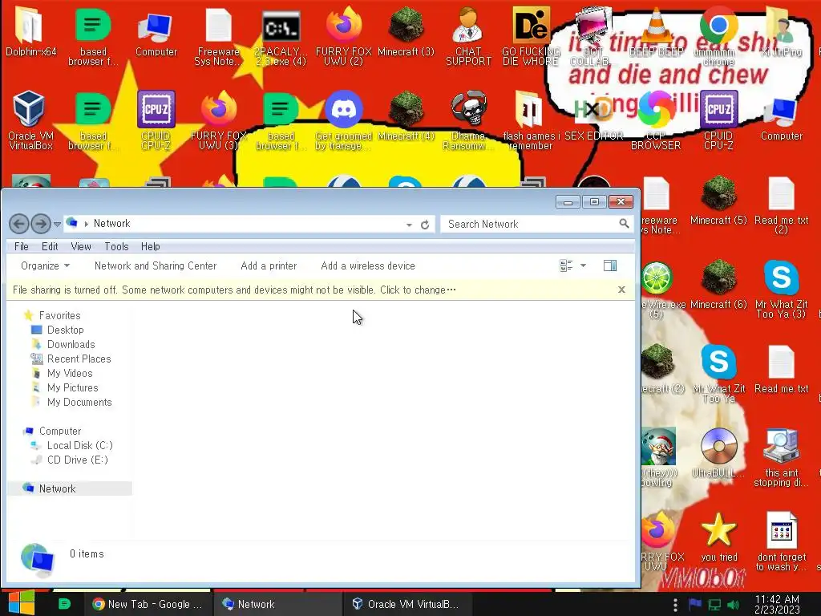Open the Dolphin-x64 desktop folder
Image resolution: width=821 pixels, height=616 pixels.
[x=30, y=31]
